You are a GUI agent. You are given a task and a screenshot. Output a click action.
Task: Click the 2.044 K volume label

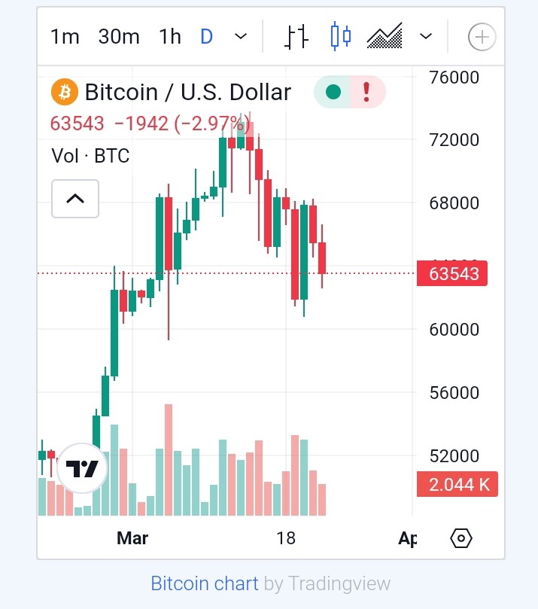click(x=457, y=484)
